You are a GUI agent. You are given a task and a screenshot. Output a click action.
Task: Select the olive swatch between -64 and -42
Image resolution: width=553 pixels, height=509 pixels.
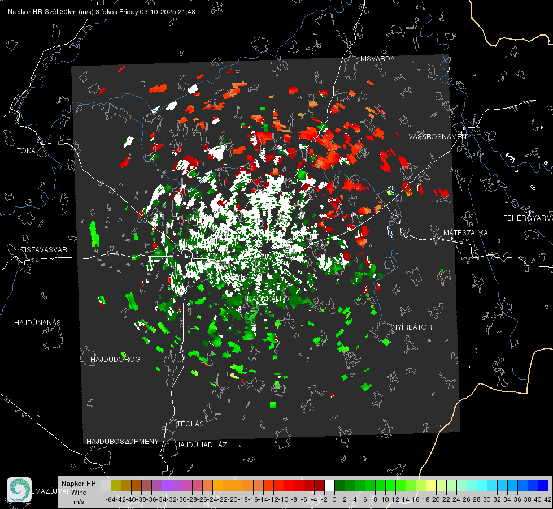[116, 485]
